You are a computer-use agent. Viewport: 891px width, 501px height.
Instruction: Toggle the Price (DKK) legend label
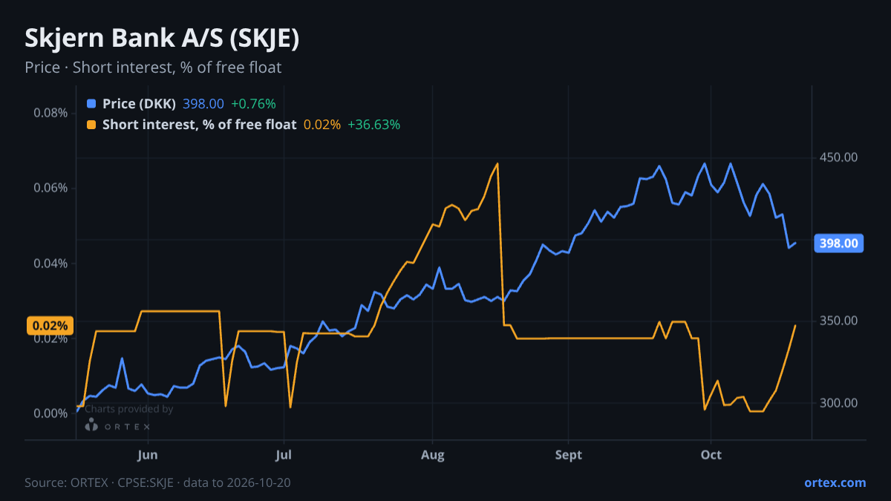pyautogui.click(x=140, y=104)
